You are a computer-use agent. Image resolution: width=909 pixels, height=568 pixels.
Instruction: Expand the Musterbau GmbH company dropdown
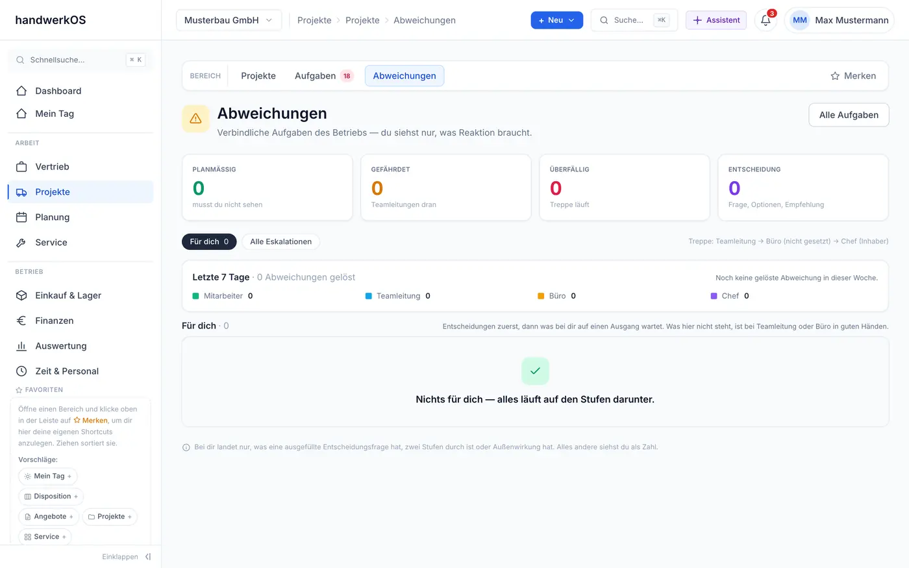(229, 20)
